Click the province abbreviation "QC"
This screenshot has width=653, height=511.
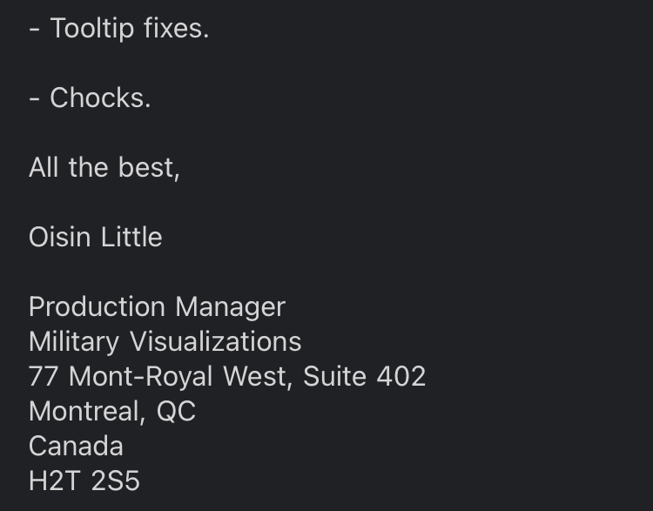tap(176, 412)
